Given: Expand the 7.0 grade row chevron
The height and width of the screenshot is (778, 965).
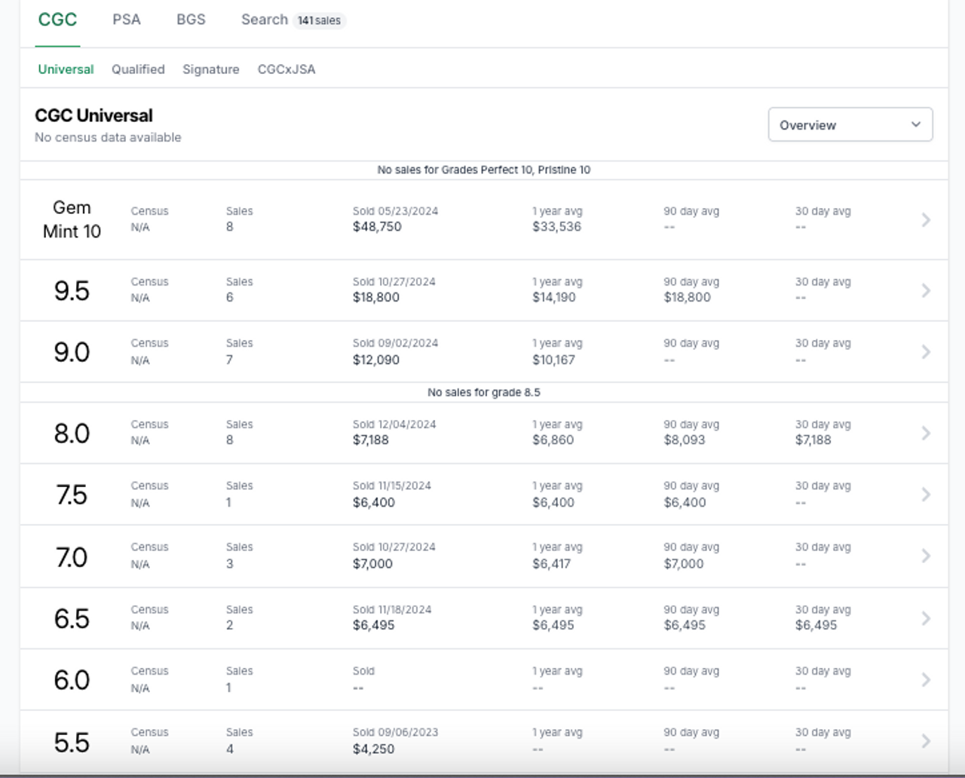Looking at the screenshot, I should 926,556.
